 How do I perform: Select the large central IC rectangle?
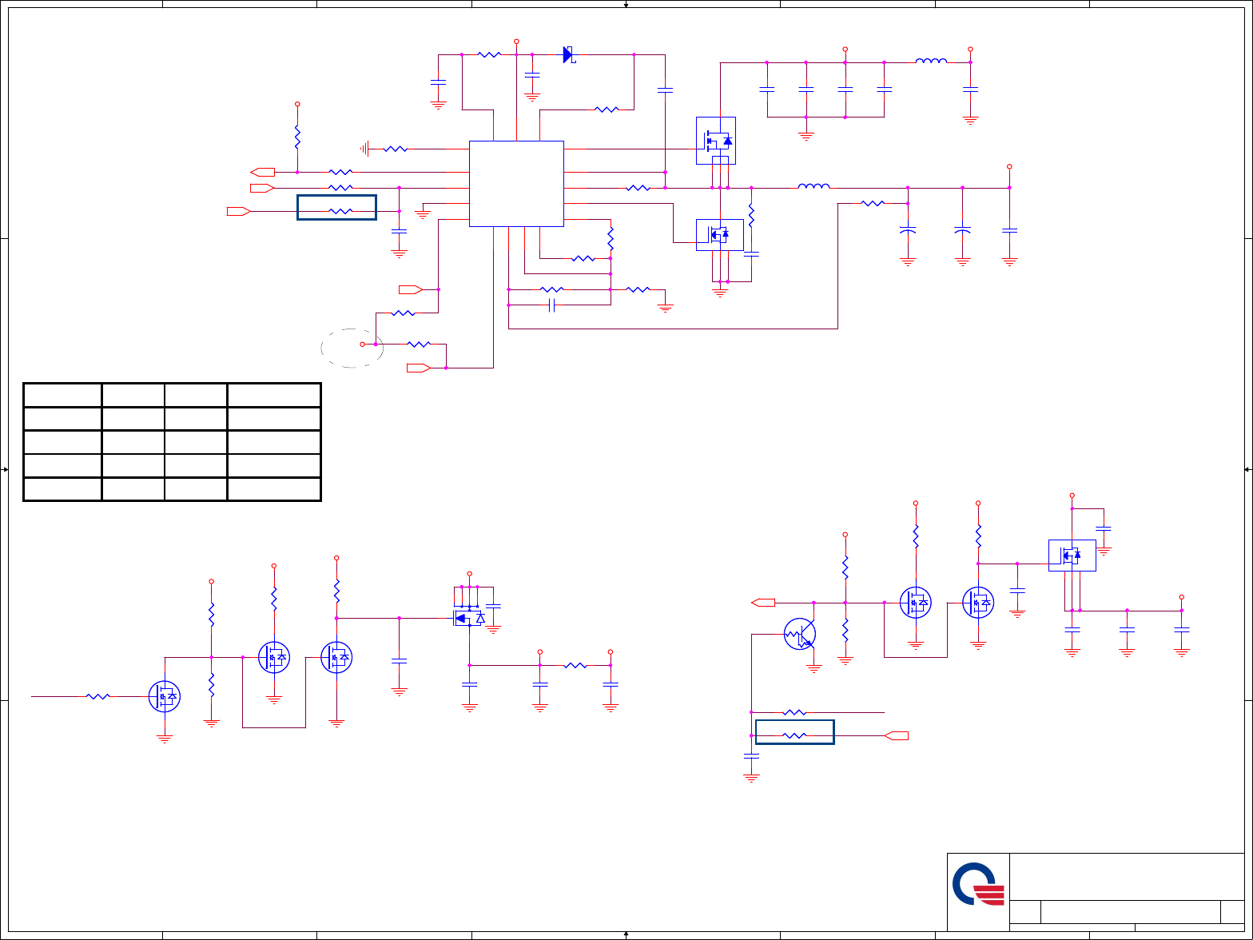[x=516, y=184]
